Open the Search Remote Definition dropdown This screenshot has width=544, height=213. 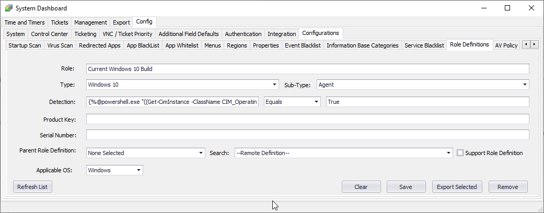343,153
